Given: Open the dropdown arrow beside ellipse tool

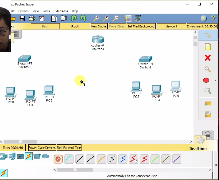Looking at the screenshot, I should 216,80.
